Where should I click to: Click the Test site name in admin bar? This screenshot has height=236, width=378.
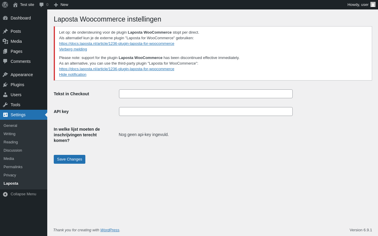click(27, 5)
